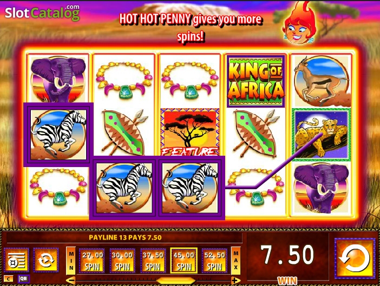
Task: Decrease bet with the minus arrow
Action: pos(70,281)
